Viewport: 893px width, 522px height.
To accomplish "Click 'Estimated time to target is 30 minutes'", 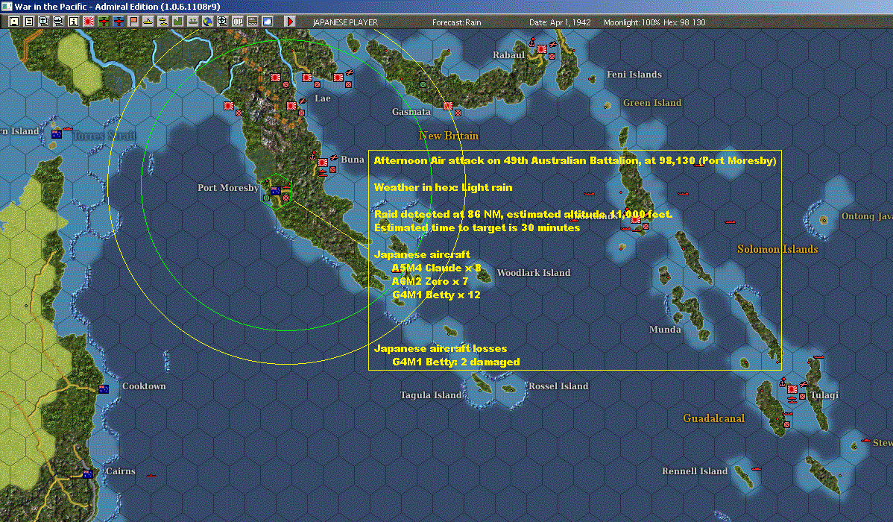I will (x=476, y=227).
